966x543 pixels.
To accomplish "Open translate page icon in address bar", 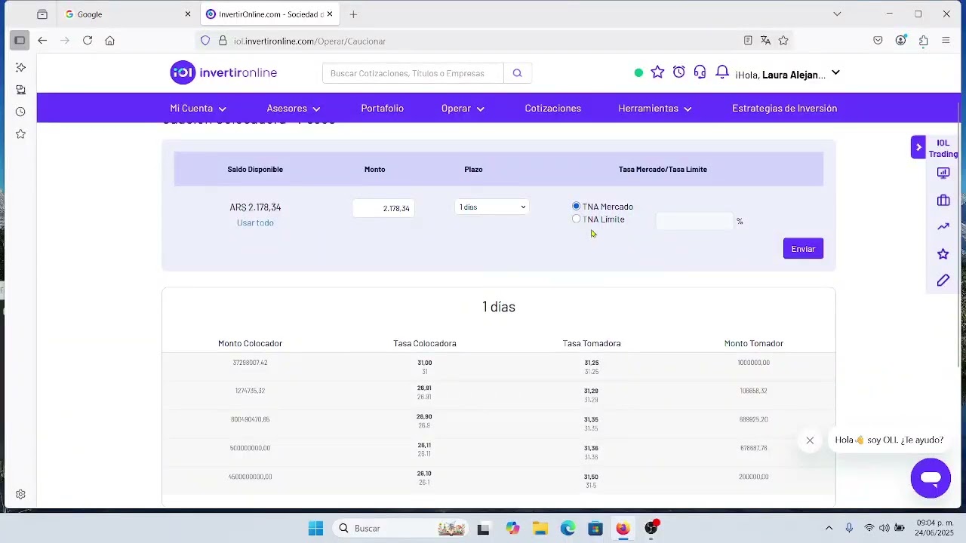I will point(765,41).
